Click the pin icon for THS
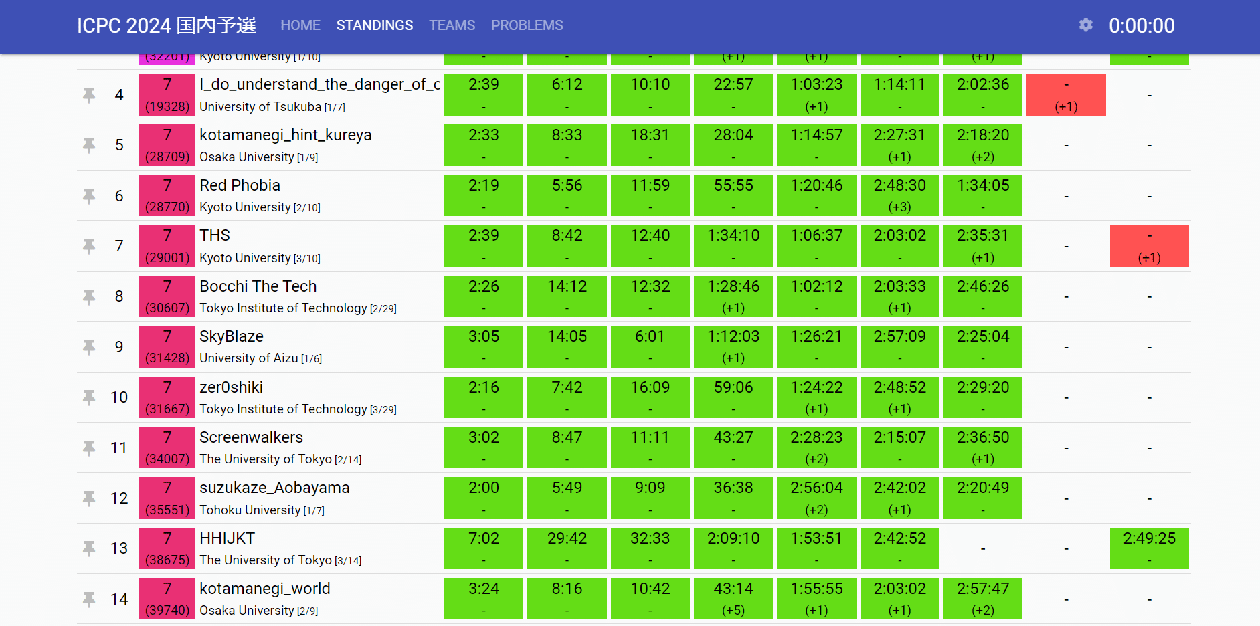This screenshot has height=626, width=1260. pyautogui.click(x=89, y=246)
